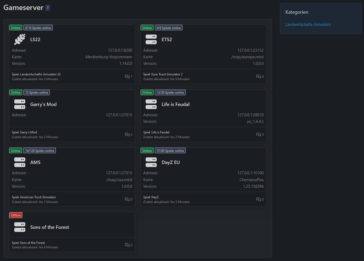Open comments icon on DayZ EU card
This screenshot has height=261, width=364.
point(259,199)
